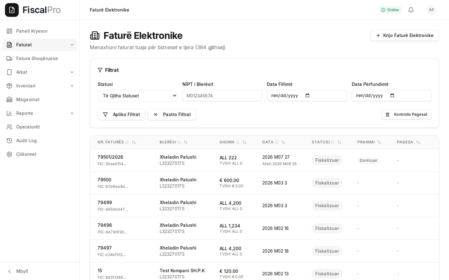Click search icon in Data header
449x280 pixels.
tap(277, 142)
